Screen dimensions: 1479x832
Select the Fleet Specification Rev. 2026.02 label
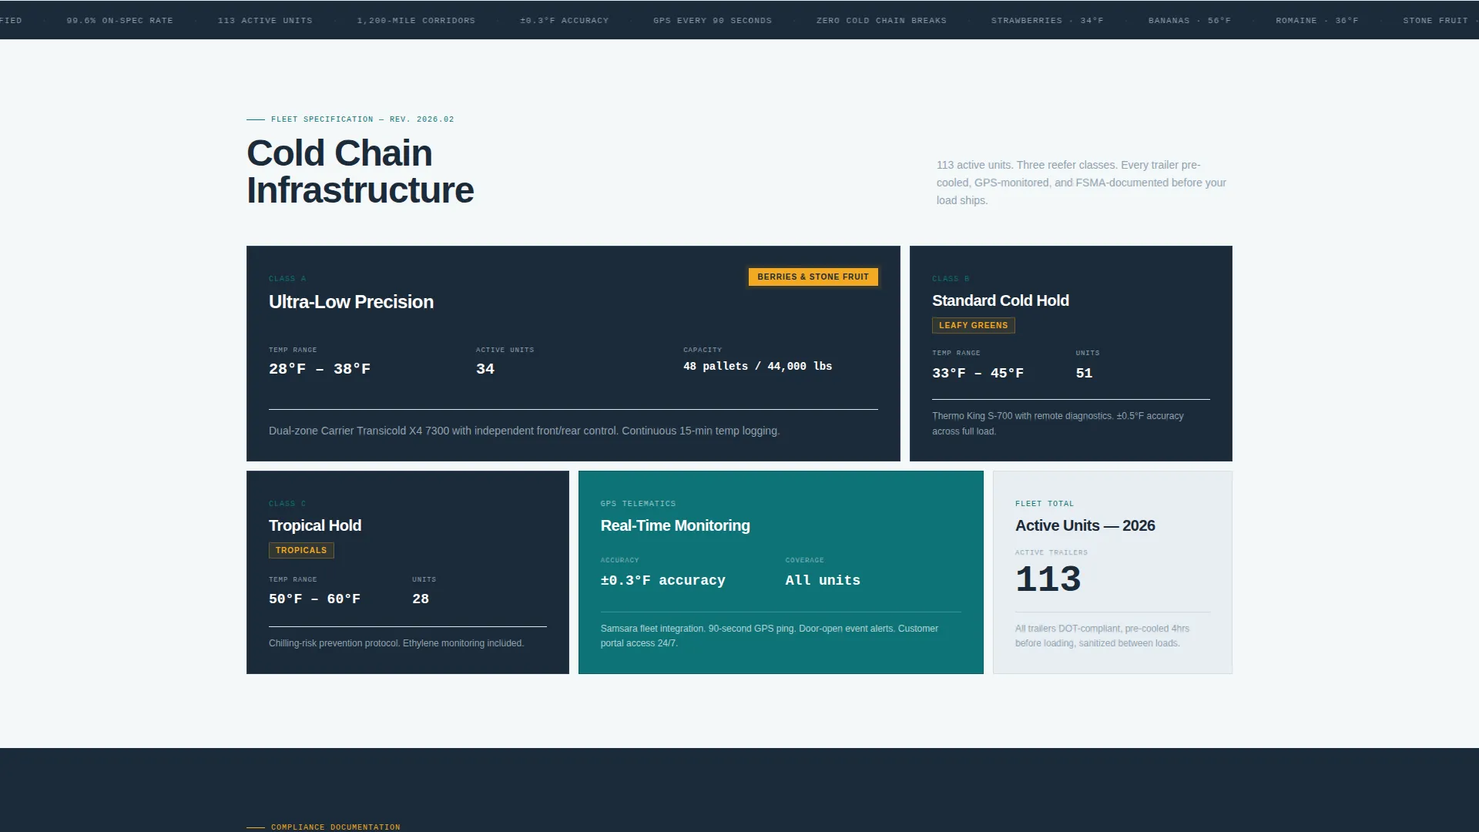(362, 119)
